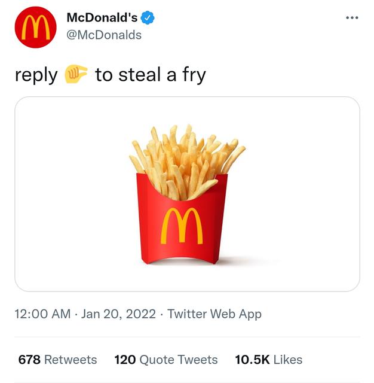Screen dimensions: 374x383
Task: Click the @McDonalds handle
Action: pos(104,35)
